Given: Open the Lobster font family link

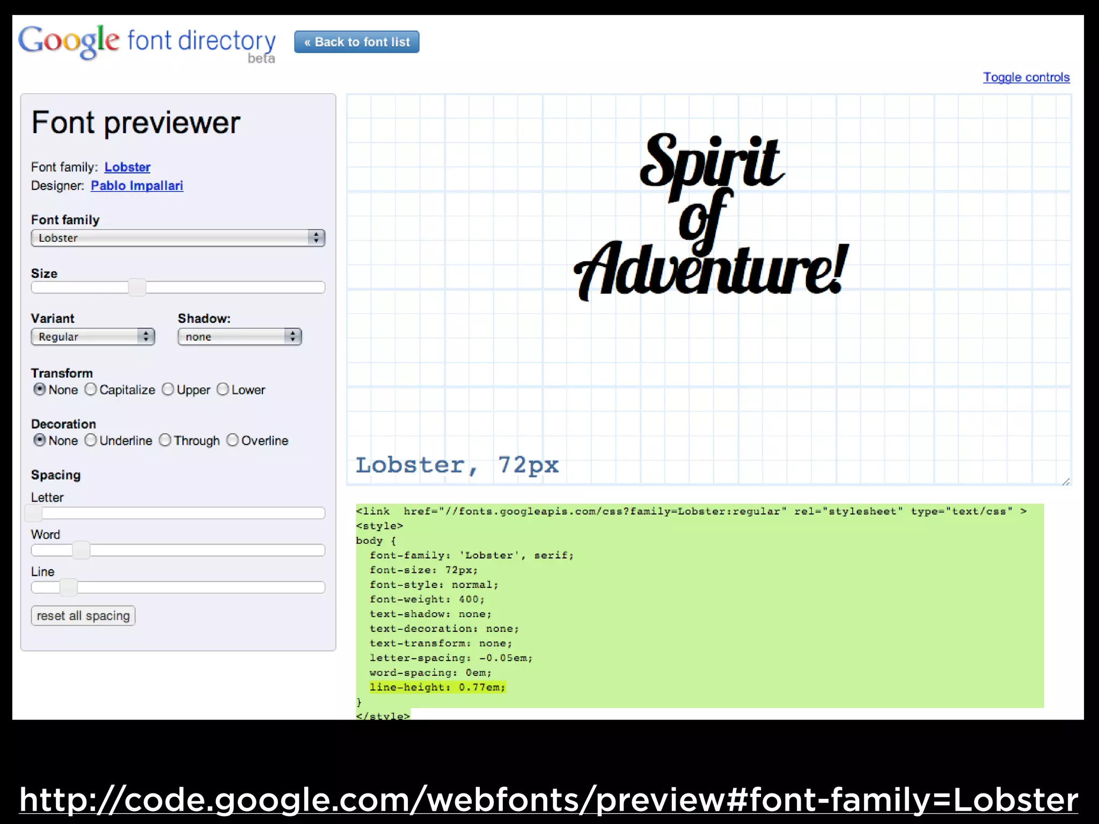Looking at the screenshot, I should (127, 167).
